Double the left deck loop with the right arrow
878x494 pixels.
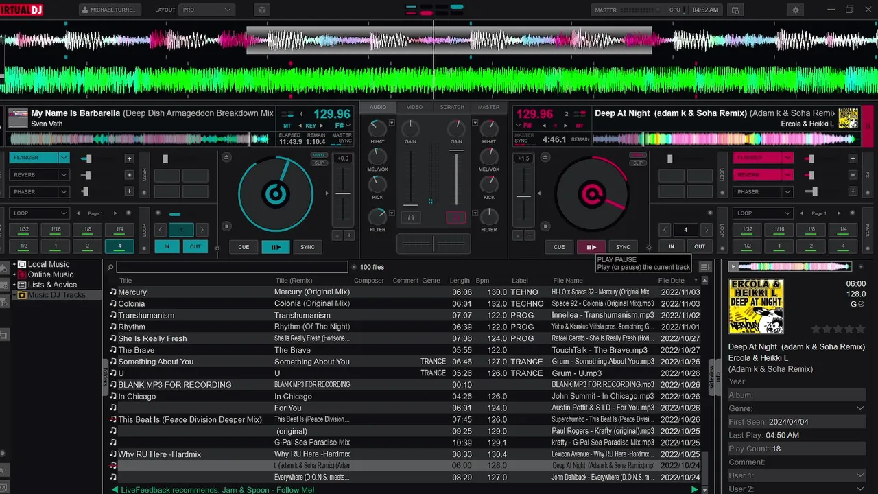point(202,230)
